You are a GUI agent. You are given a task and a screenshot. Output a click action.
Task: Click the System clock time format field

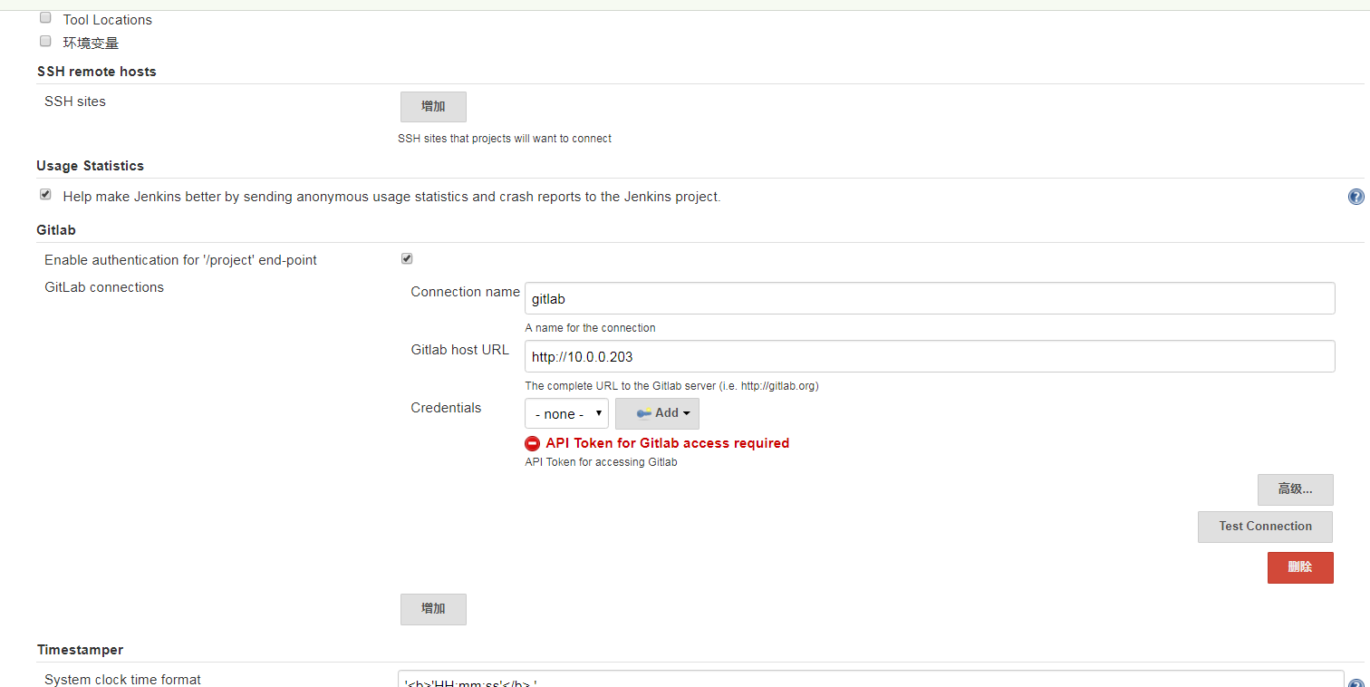click(x=870, y=681)
